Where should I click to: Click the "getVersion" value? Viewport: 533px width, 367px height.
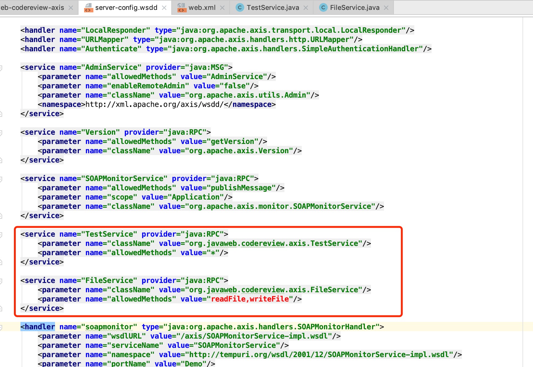232,141
